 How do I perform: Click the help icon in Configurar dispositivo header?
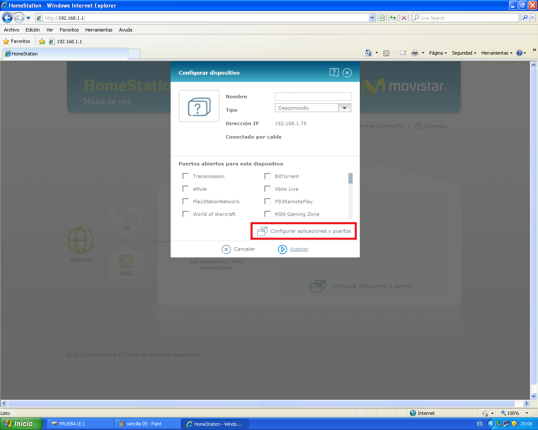point(334,73)
